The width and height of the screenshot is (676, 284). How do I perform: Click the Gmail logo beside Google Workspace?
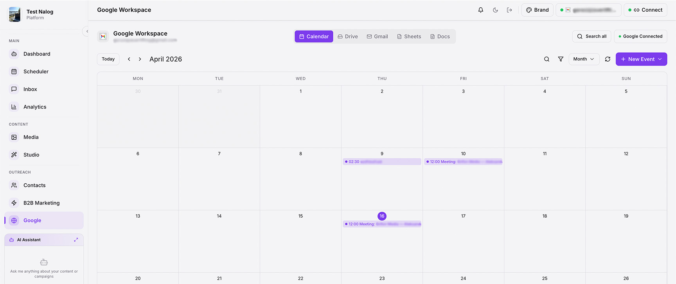click(103, 36)
